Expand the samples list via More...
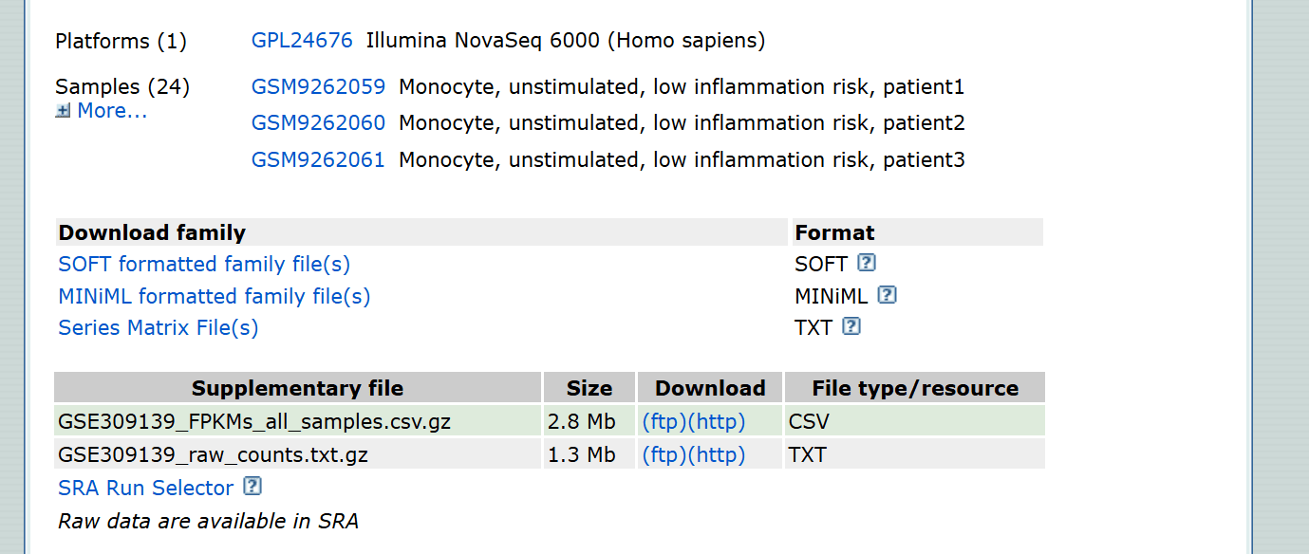 click(111, 111)
